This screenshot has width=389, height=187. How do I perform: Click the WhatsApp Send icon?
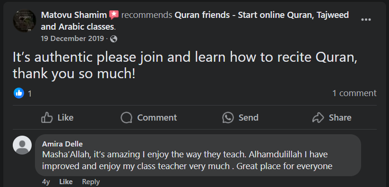(228, 117)
